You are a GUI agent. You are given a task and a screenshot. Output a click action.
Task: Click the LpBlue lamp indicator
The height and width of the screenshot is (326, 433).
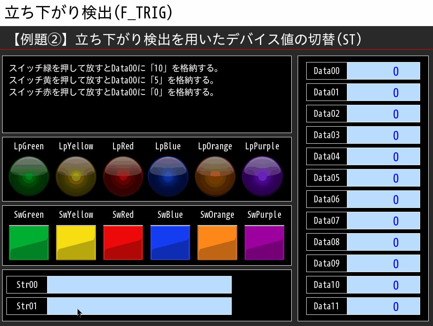coord(168,176)
